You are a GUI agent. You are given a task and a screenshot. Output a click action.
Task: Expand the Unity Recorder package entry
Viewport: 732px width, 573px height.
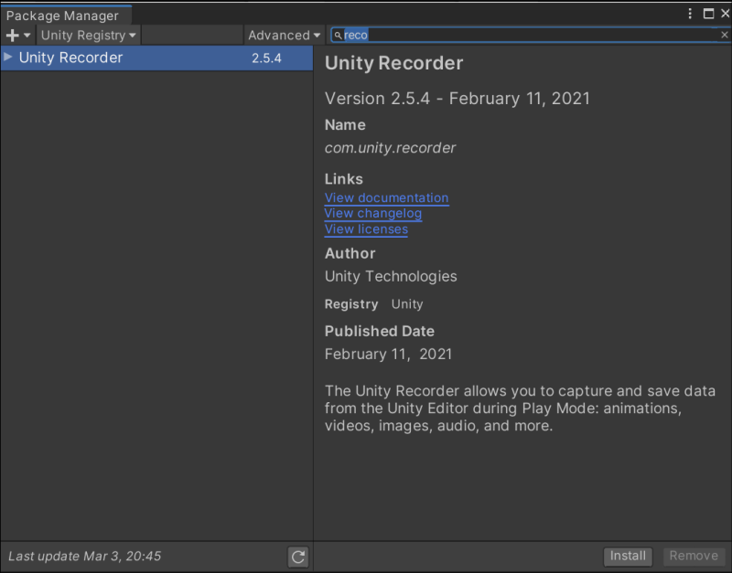pos(7,57)
